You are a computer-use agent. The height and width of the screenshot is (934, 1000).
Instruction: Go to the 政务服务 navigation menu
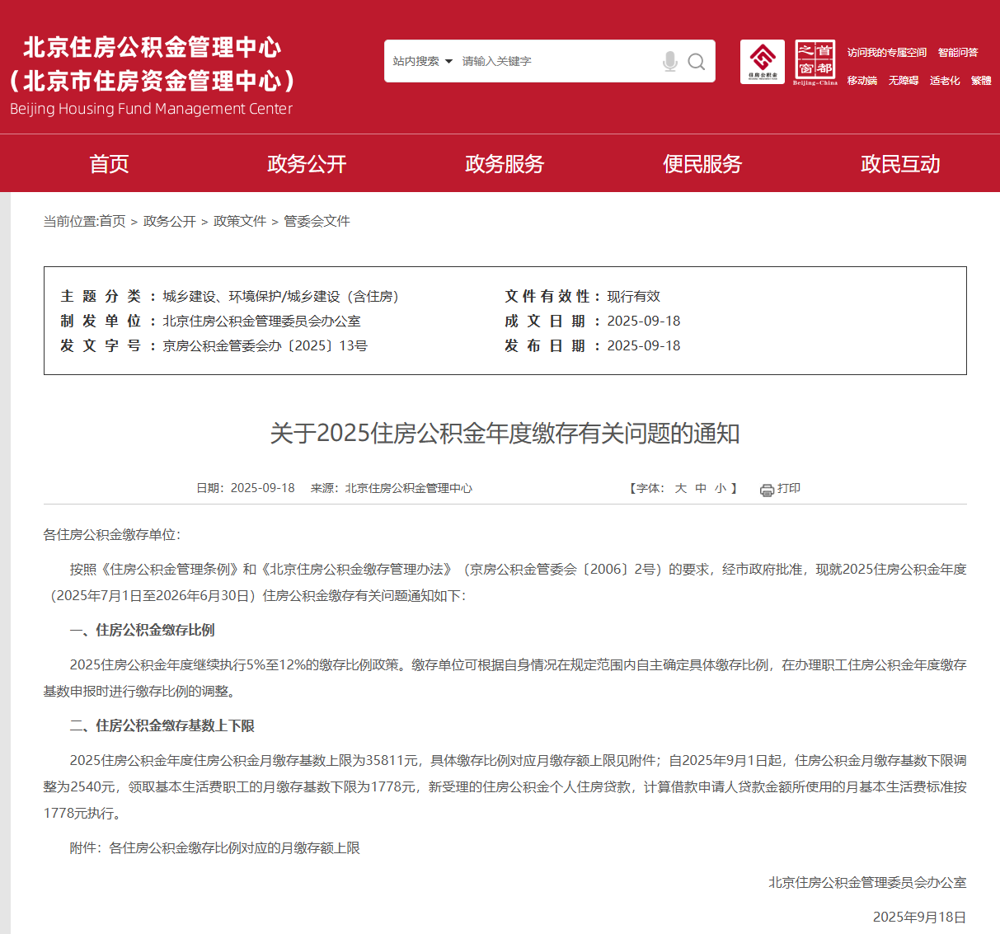[505, 164]
